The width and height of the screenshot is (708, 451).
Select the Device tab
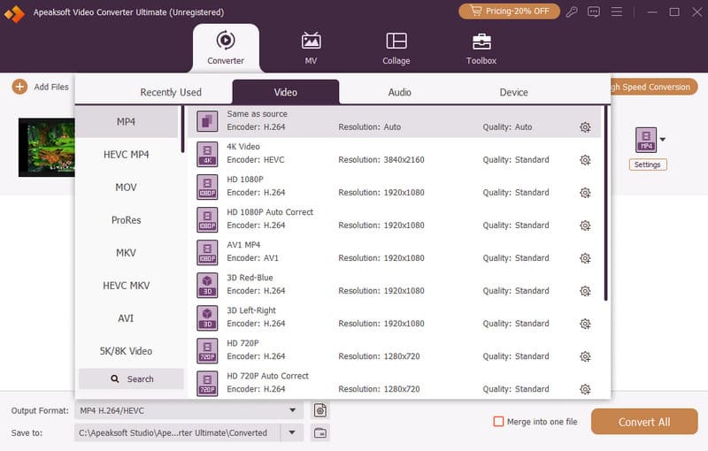point(513,92)
